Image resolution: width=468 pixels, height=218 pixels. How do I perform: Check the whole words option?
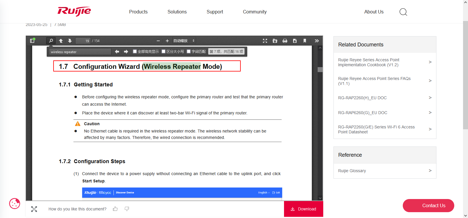[x=189, y=51]
